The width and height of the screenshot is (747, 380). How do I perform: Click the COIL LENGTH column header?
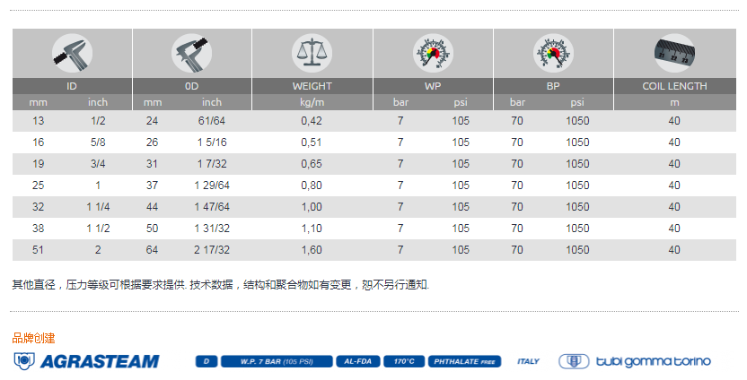(x=673, y=86)
